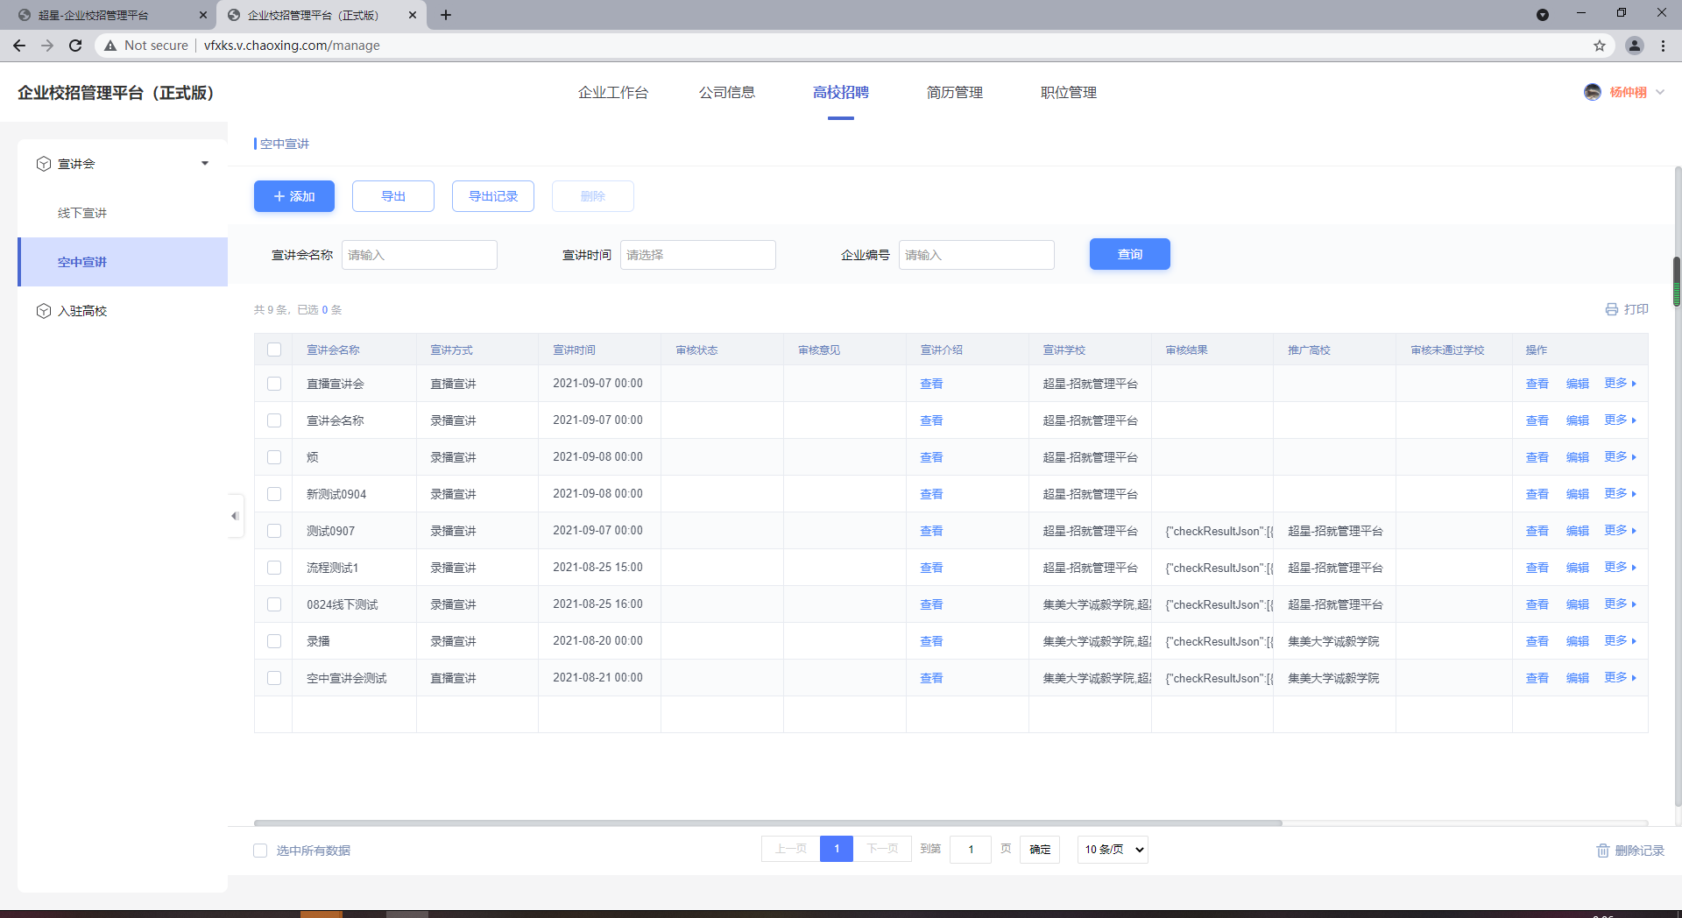Open a new browser tab
Image resolution: width=1682 pixels, height=918 pixels.
pos(446,15)
